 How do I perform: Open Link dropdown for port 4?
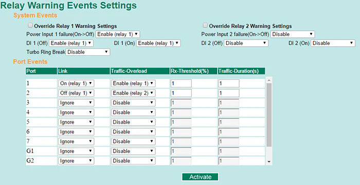[x=76, y=113]
